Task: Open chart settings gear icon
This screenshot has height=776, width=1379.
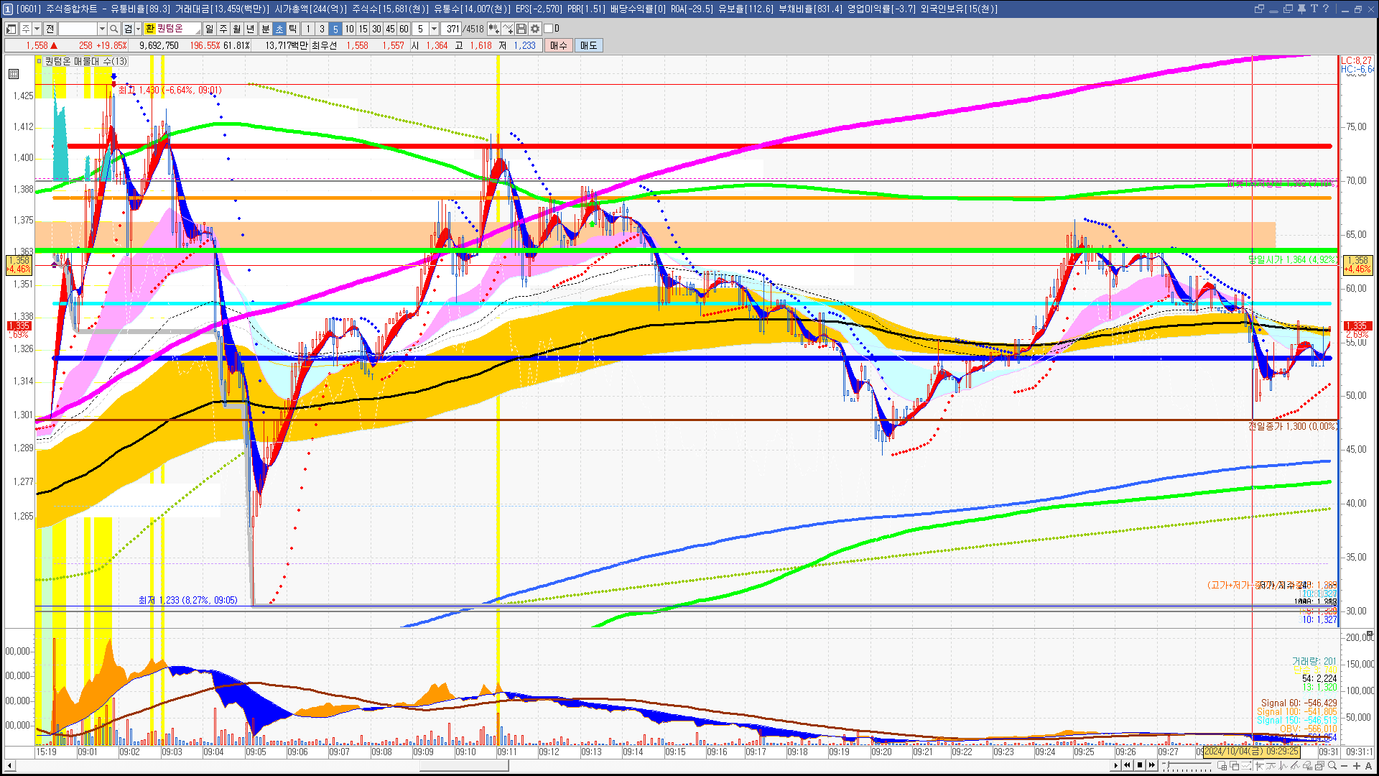Action: (x=535, y=29)
